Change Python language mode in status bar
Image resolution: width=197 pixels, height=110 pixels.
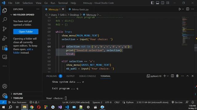130,102
